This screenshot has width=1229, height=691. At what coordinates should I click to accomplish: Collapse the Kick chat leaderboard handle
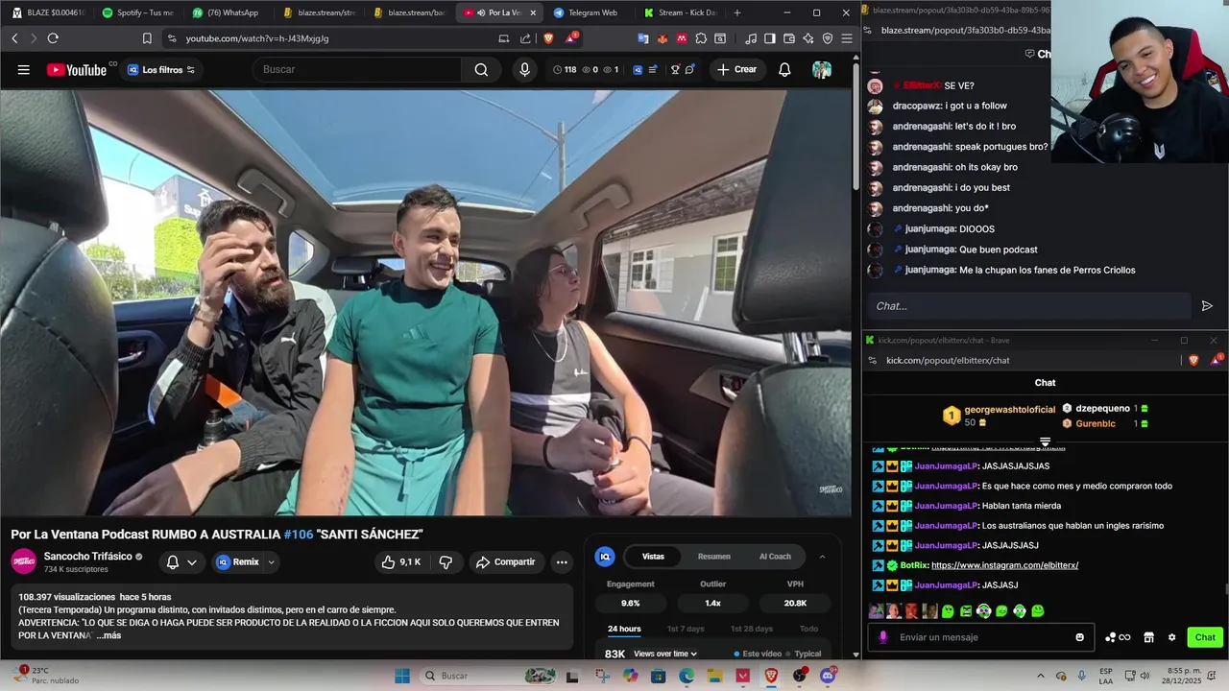(1045, 441)
